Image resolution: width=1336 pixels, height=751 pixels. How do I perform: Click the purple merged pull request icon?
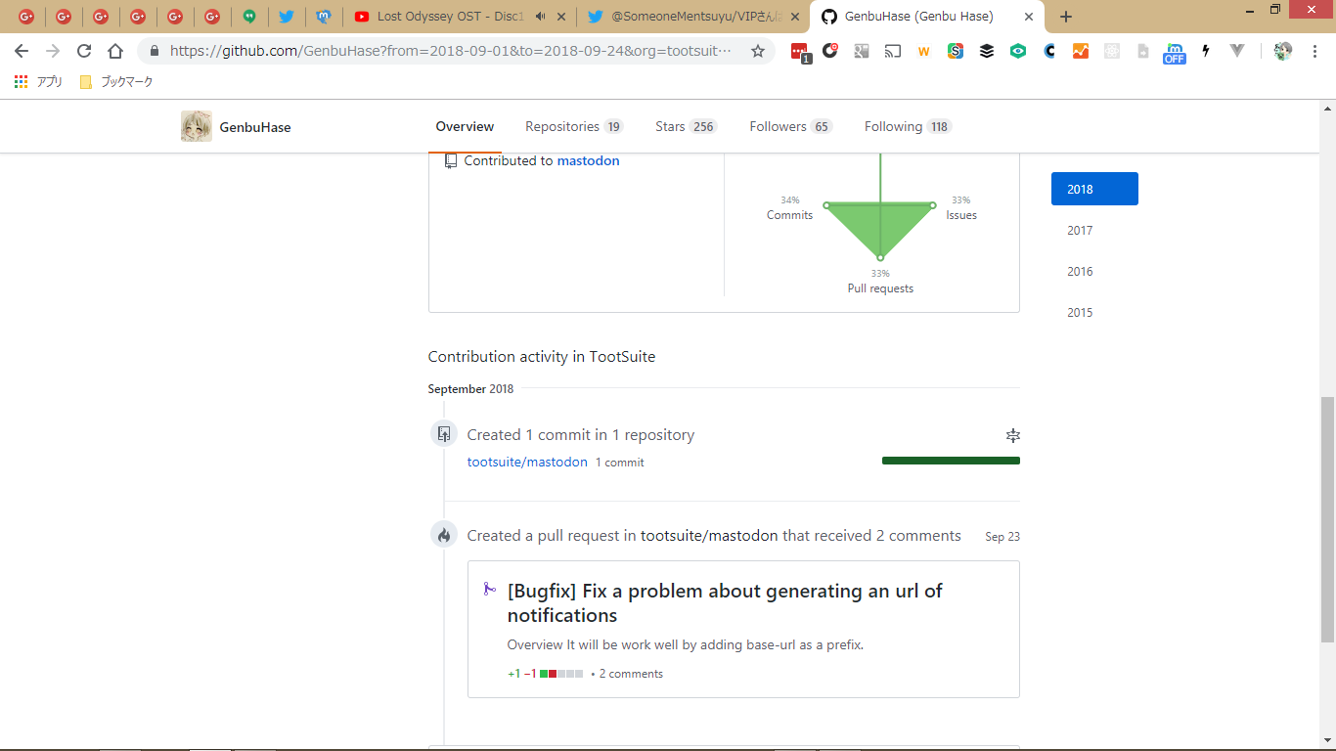tap(489, 589)
